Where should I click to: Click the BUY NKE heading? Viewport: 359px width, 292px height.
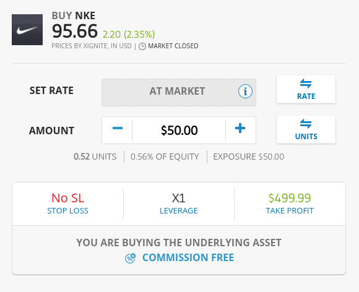(74, 15)
